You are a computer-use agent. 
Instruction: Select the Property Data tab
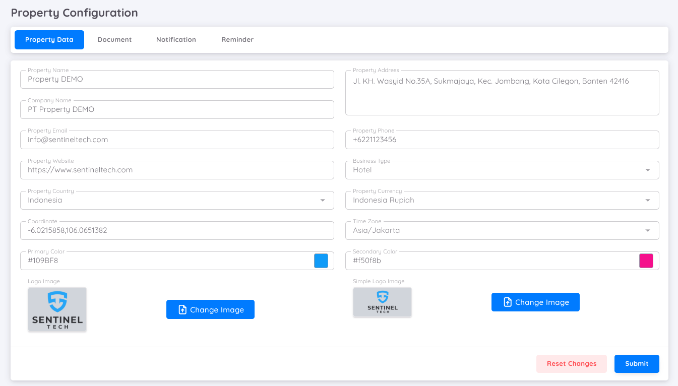click(49, 39)
